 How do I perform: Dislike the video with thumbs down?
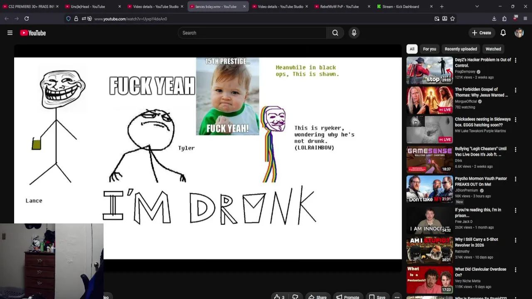click(295, 297)
